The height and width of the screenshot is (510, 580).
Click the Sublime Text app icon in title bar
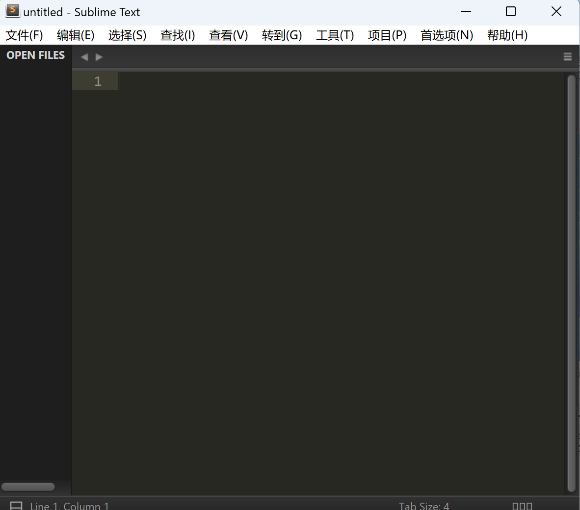click(x=12, y=11)
